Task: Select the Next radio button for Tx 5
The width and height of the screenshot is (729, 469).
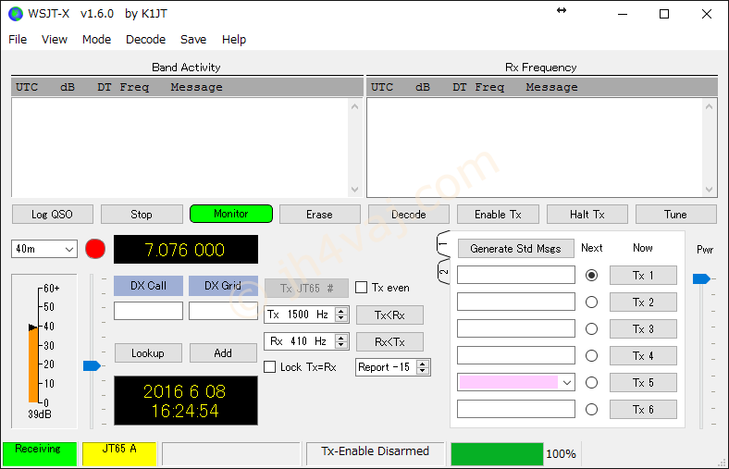Action: pos(591,383)
